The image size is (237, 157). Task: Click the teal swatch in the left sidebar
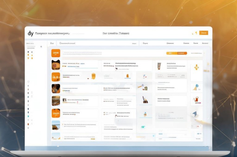click(28, 116)
